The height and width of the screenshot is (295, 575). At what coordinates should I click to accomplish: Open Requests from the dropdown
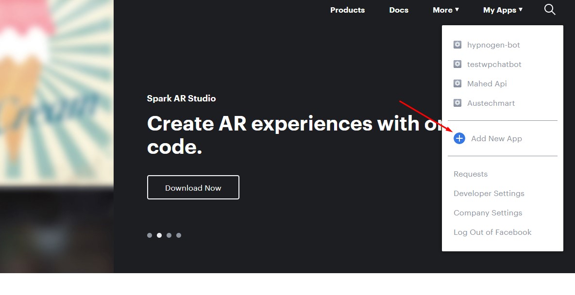tap(471, 174)
